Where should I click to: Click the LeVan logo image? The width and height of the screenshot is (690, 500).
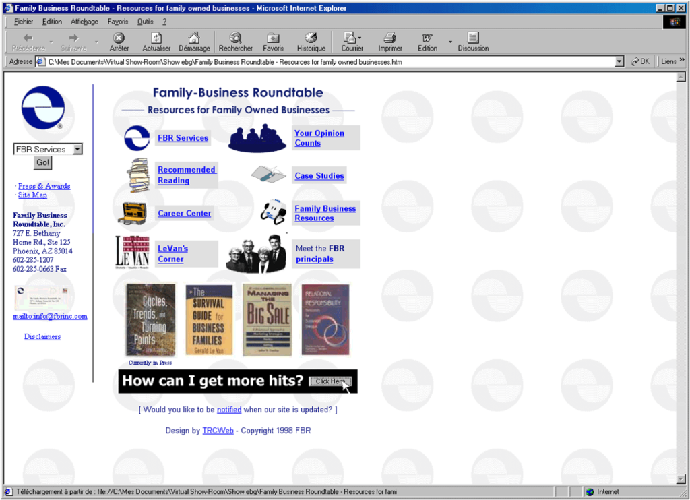133,252
